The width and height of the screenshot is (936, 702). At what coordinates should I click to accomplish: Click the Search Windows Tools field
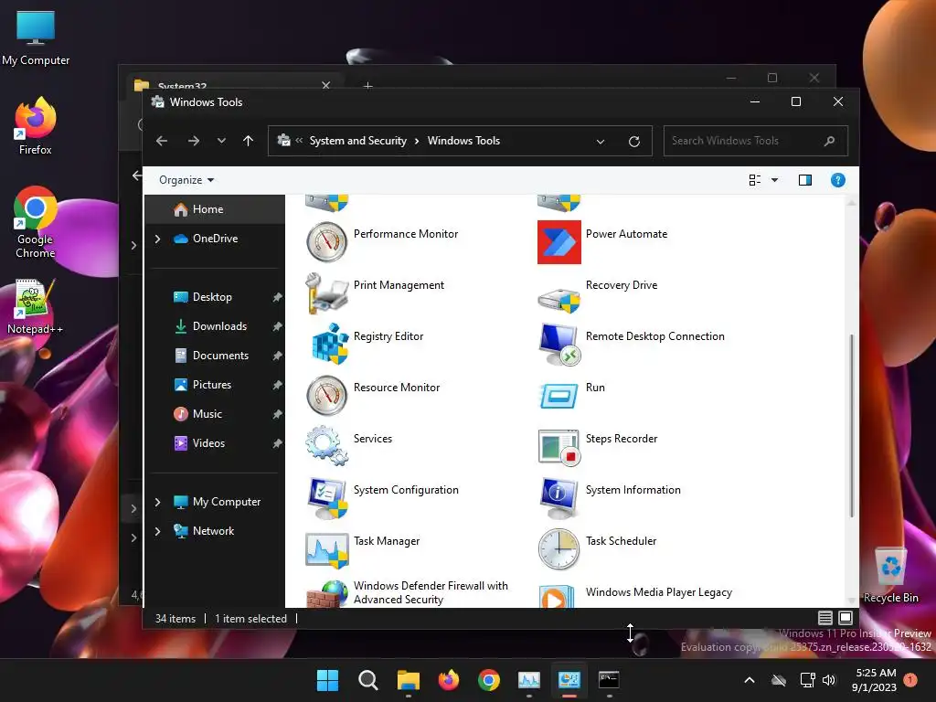[755, 141]
